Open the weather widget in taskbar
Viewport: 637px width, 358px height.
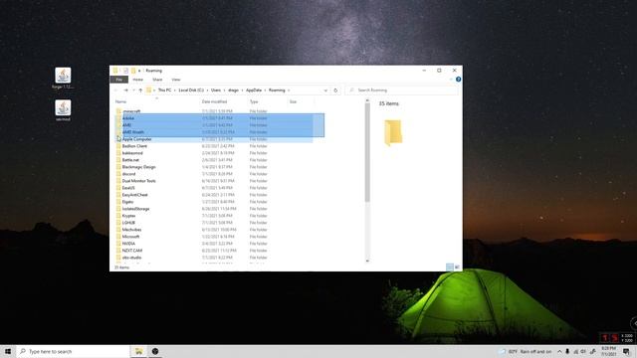[526, 351]
